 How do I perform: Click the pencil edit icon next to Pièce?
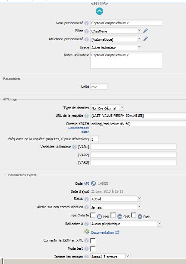click(x=145, y=31)
